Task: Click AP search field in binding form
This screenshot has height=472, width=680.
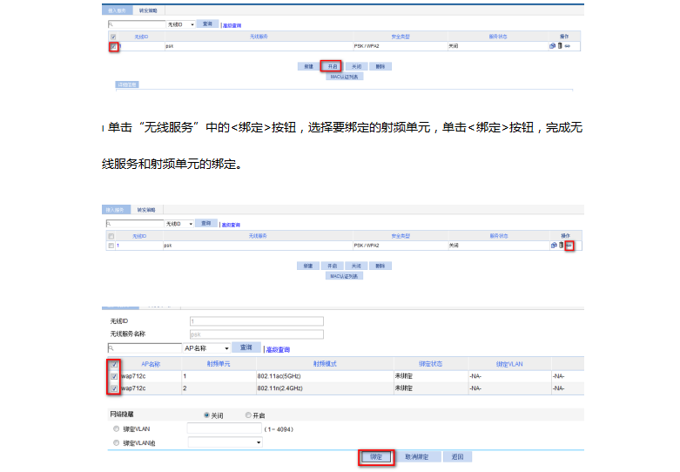Action: (145, 348)
